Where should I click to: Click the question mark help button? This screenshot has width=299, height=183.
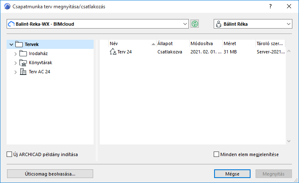click(270, 6)
